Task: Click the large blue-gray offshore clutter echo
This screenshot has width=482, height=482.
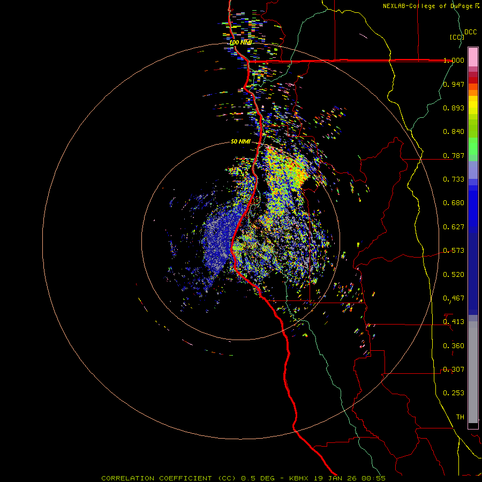Action: tap(219, 238)
